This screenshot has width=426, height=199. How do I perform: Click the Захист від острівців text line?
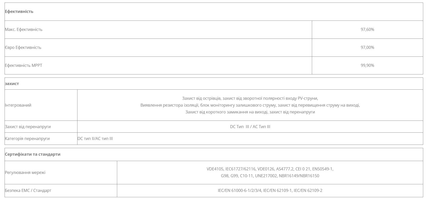pyautogui.click(x=250, y=98)
